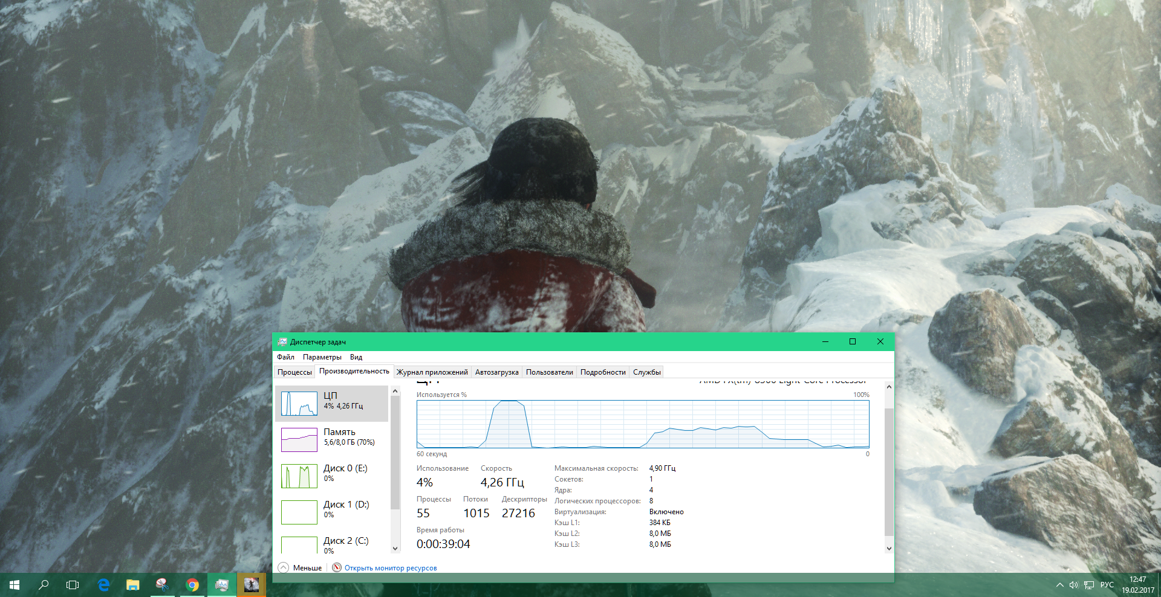
Task: Select Диск 2 (C:) in the sidebar
Action: [x=331, y=543]
